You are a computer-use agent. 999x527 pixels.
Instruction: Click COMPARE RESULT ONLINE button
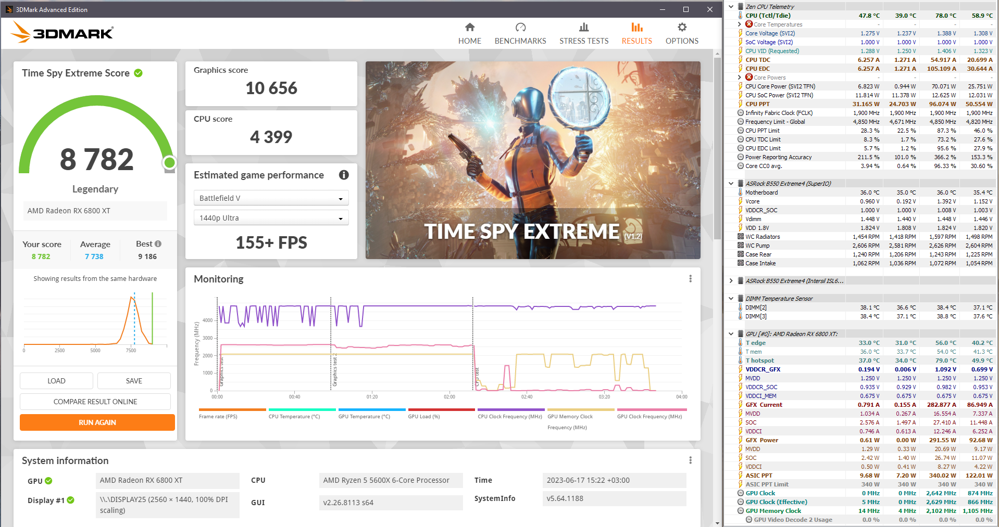(x=95, y=402)
